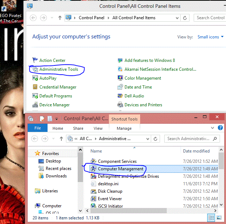Open Customize Quick Access Toolbar dropdown
This screenshot has width=226, height=224.
(57, 119)
